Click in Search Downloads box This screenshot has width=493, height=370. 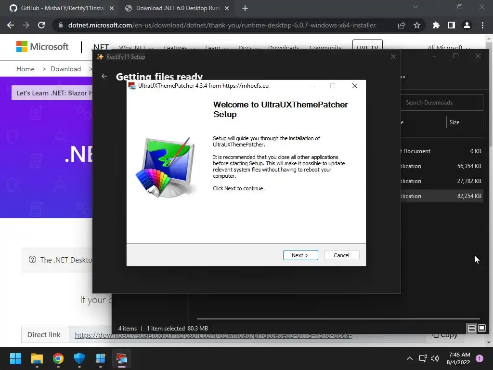(x=442, y=103)
